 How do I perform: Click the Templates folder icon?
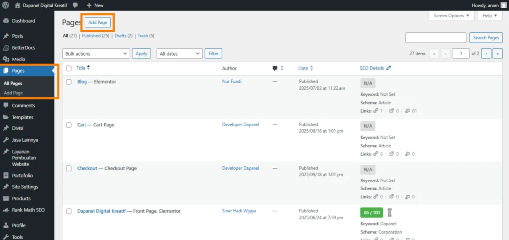6,117
